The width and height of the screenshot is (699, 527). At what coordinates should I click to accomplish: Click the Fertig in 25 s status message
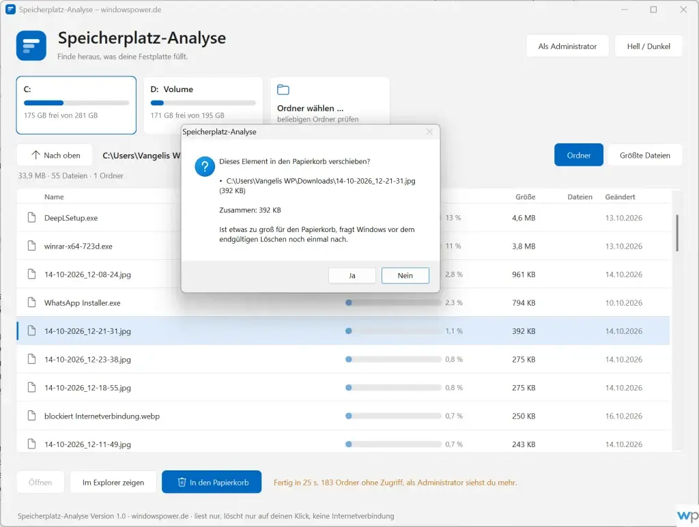point(395,483)
